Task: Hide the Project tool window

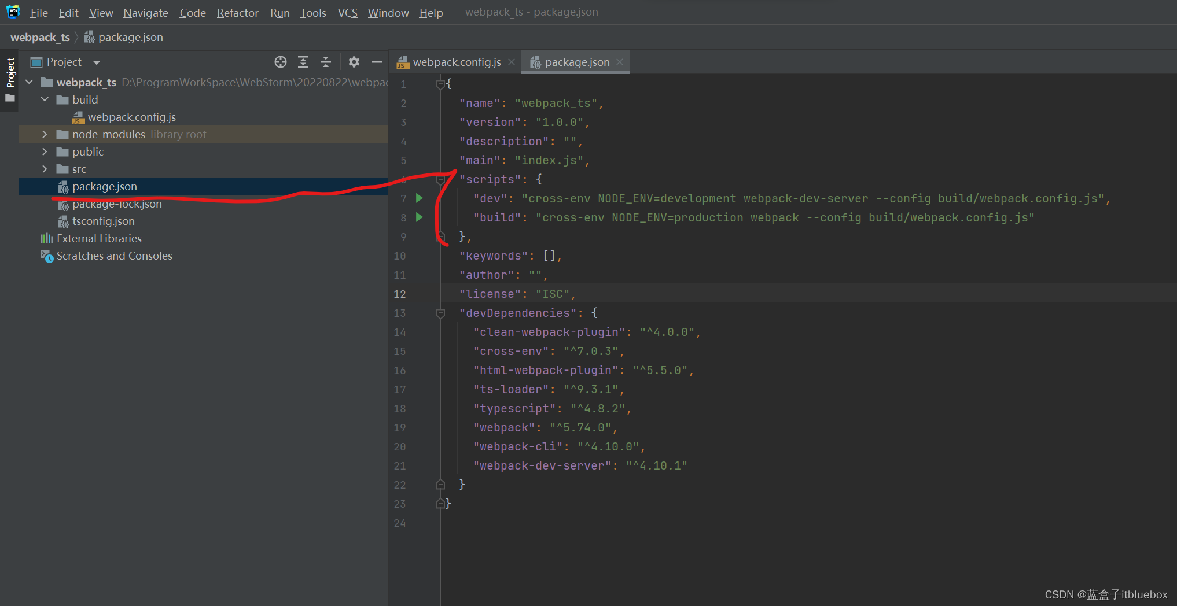Action: 376,62
